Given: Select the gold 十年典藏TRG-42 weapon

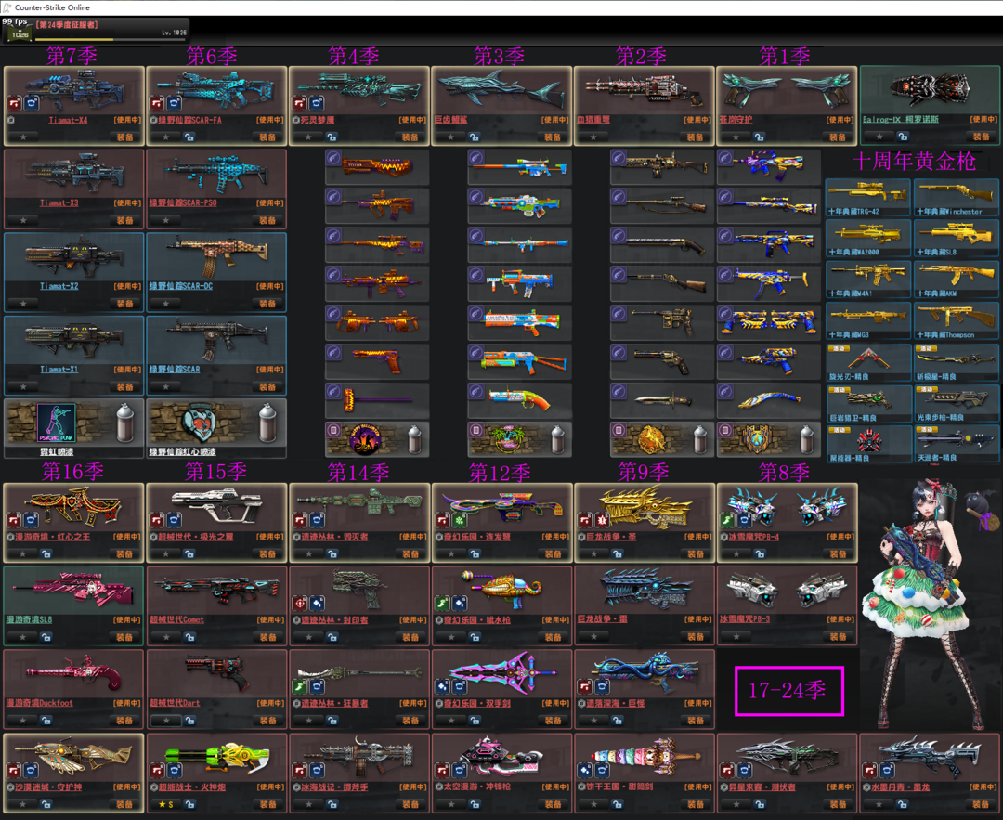Looking at the screenshot, I should pyautogui.click(x=868, y=198).
